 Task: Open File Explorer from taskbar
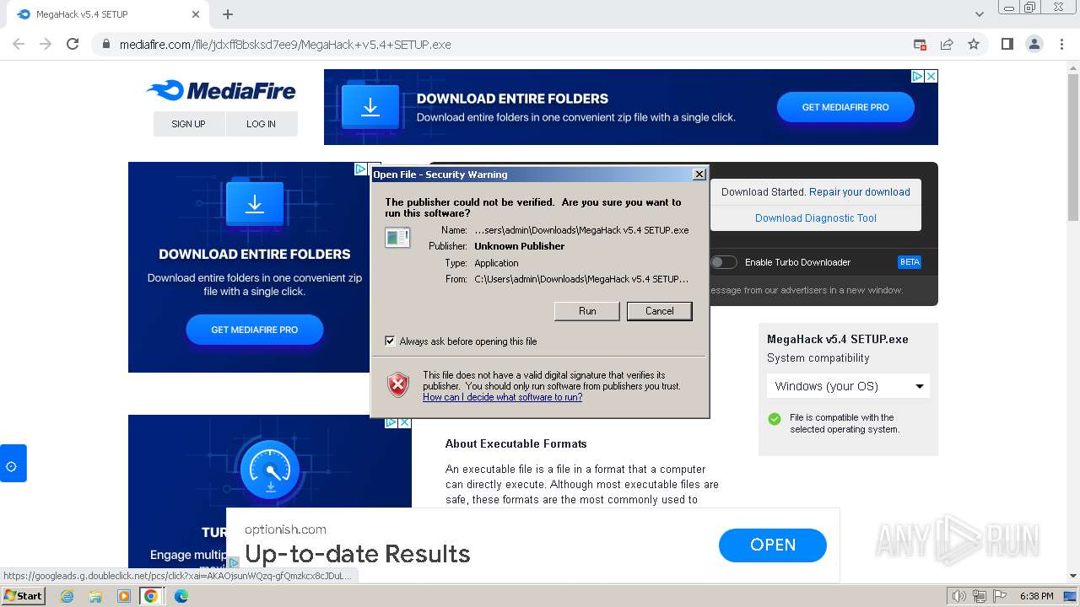pos(95,596)
